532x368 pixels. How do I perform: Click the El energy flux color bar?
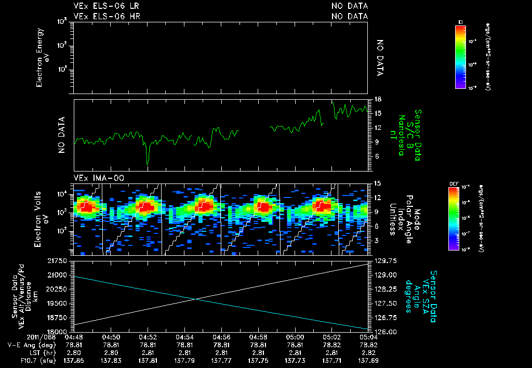(x=460, y=57)
